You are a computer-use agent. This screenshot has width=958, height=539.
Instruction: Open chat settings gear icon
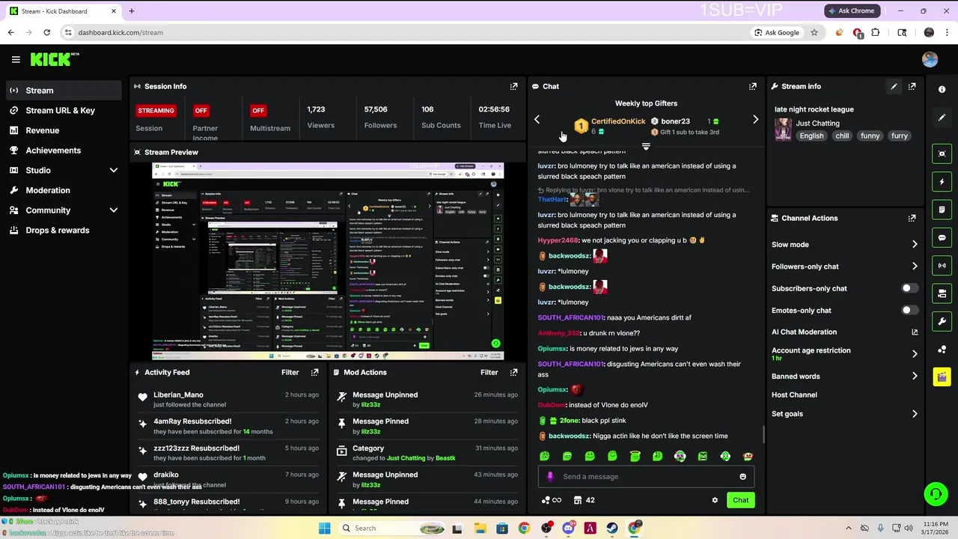pyautogui.click(x=715, y=500)
